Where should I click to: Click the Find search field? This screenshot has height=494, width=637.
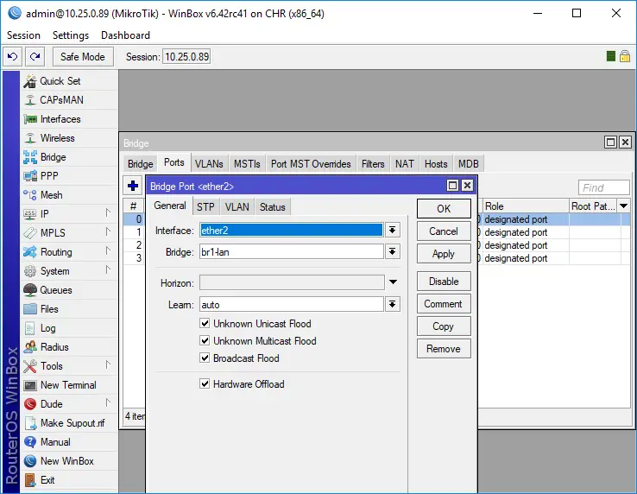(603, 188)
